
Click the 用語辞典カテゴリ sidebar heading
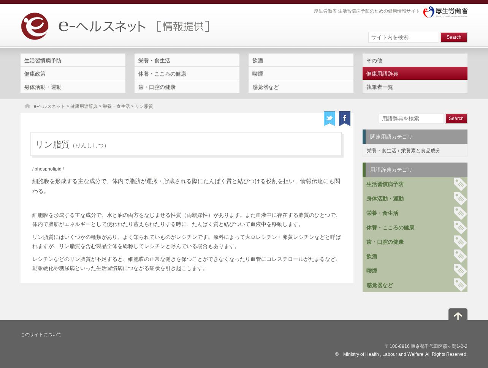point(415,170)
